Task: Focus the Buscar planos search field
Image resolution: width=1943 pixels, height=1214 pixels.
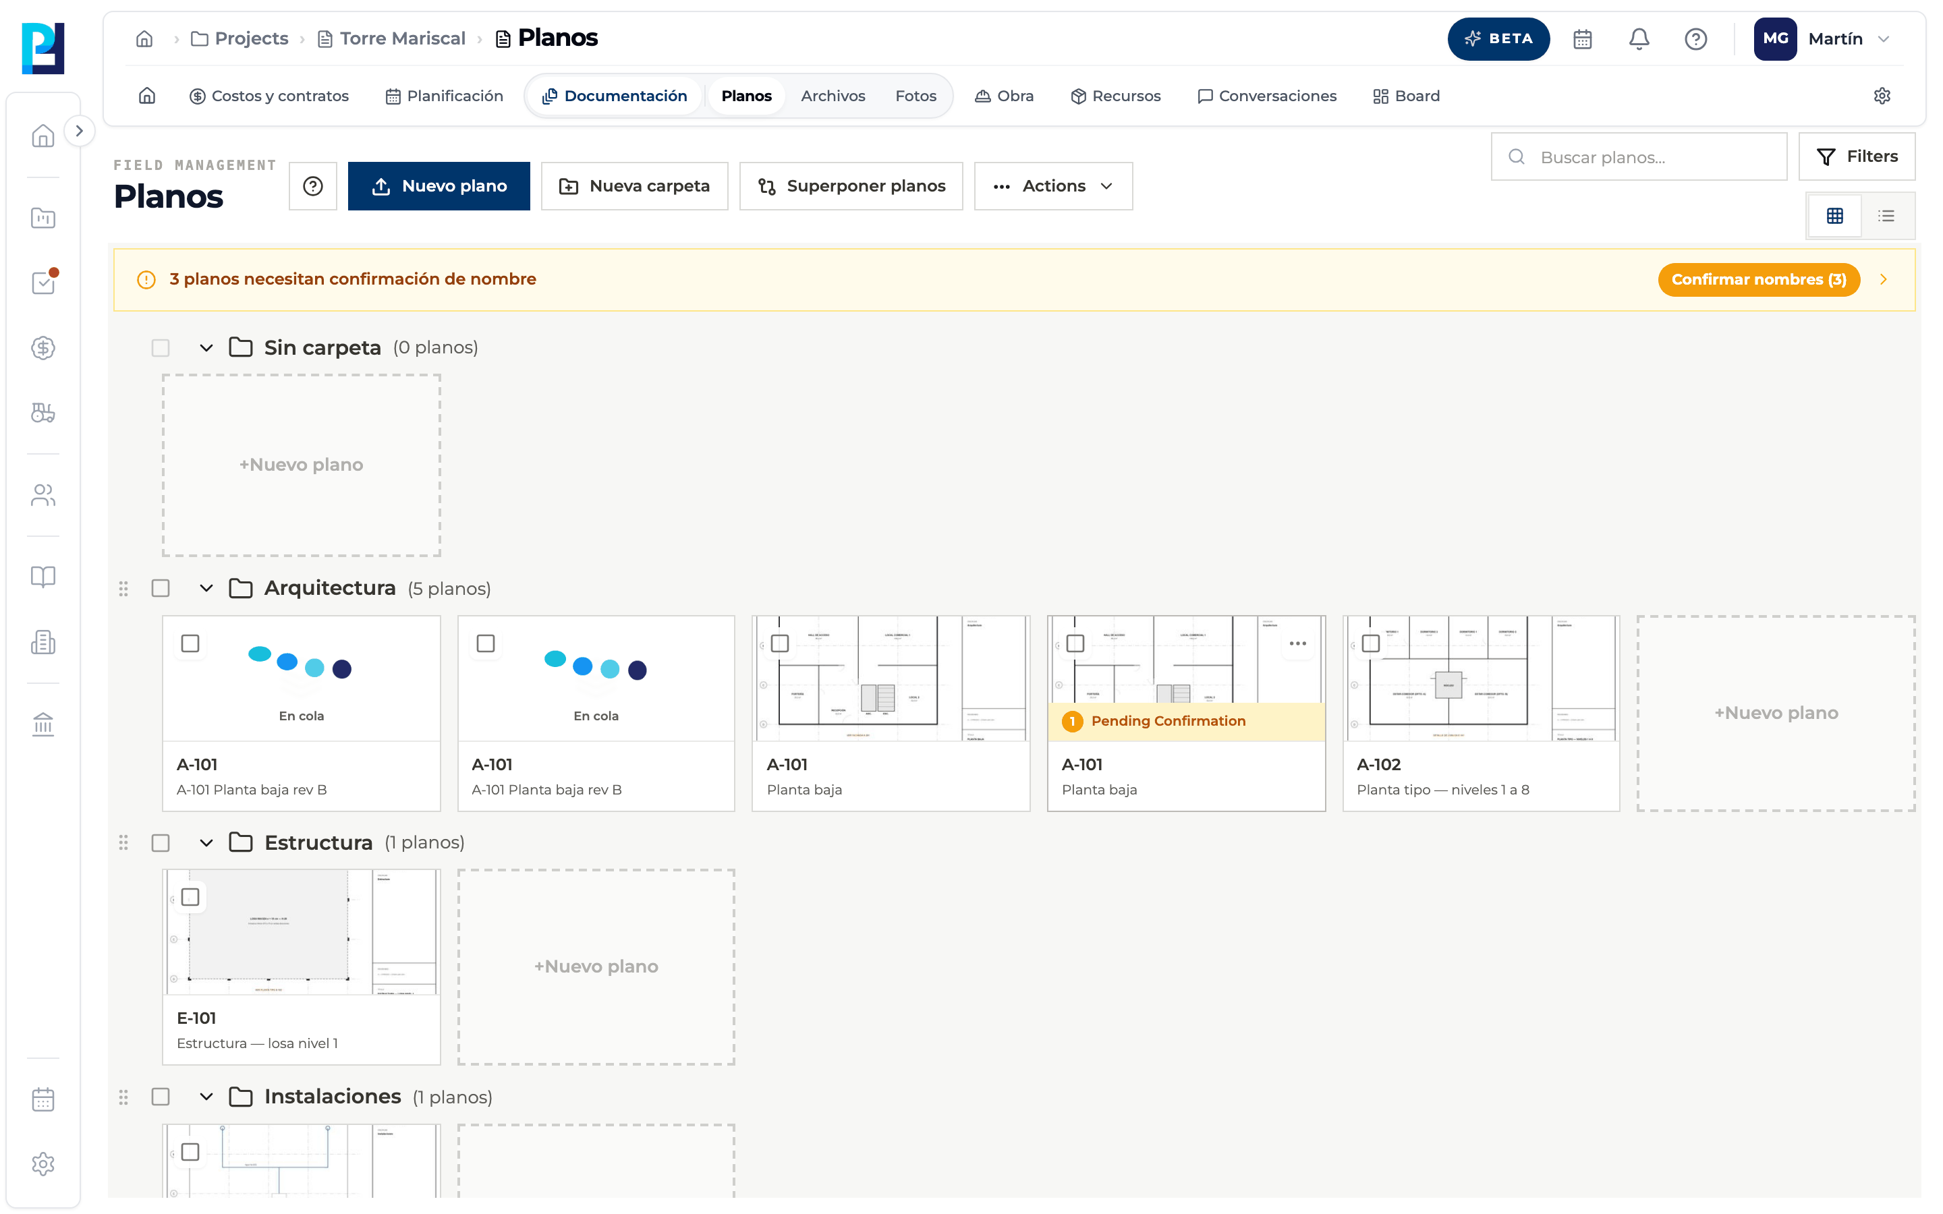Action: tap(1639, 157)
